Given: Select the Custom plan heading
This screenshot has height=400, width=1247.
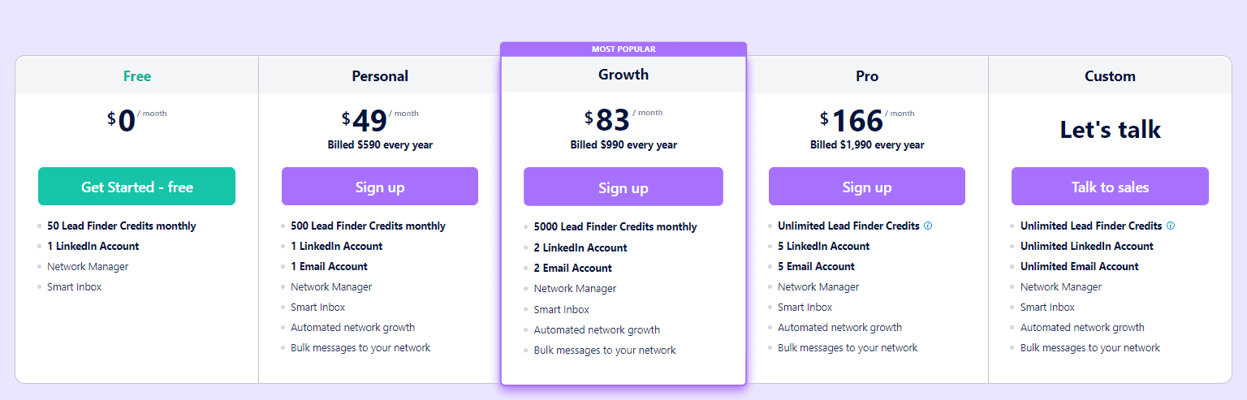Looking at the screenshot, I should pos(1110,76).
